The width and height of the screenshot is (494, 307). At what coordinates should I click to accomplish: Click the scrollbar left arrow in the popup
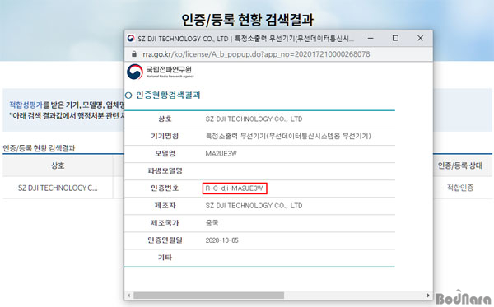tap(129, 295)
